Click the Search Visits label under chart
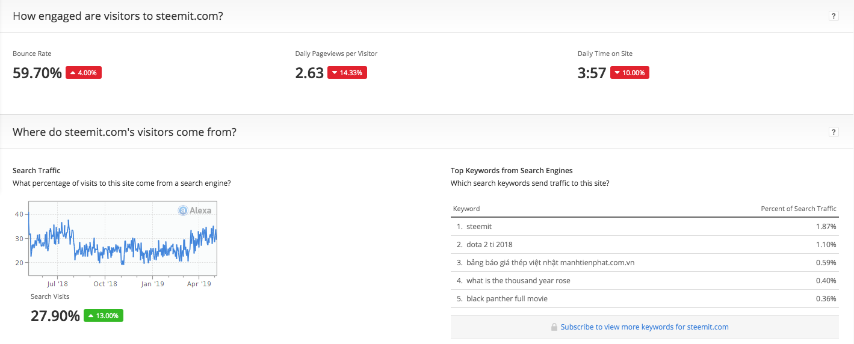 (x=50, y=296)
